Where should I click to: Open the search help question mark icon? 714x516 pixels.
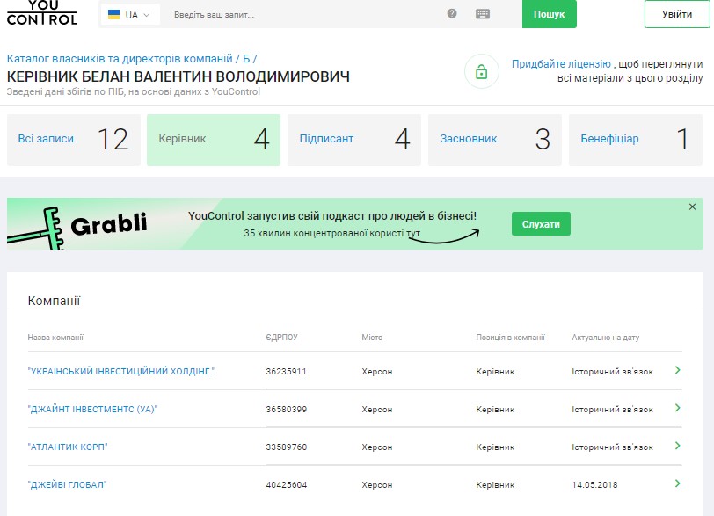(x=452, y=14)
